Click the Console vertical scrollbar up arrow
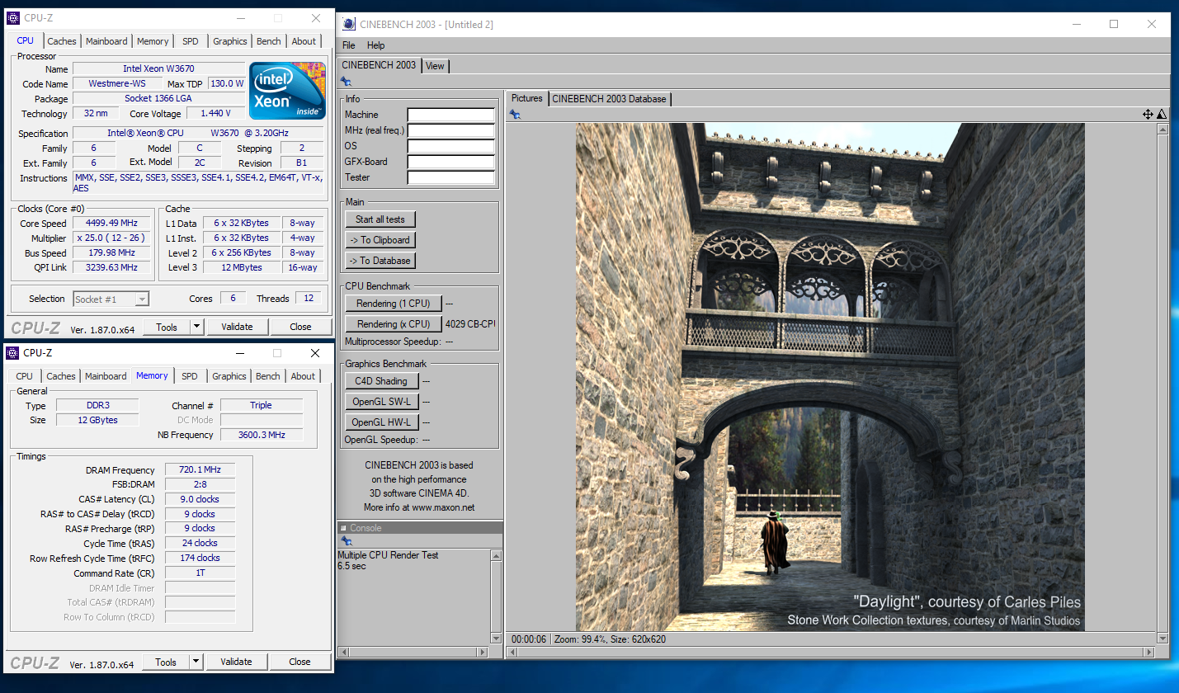 coord(496,556)
